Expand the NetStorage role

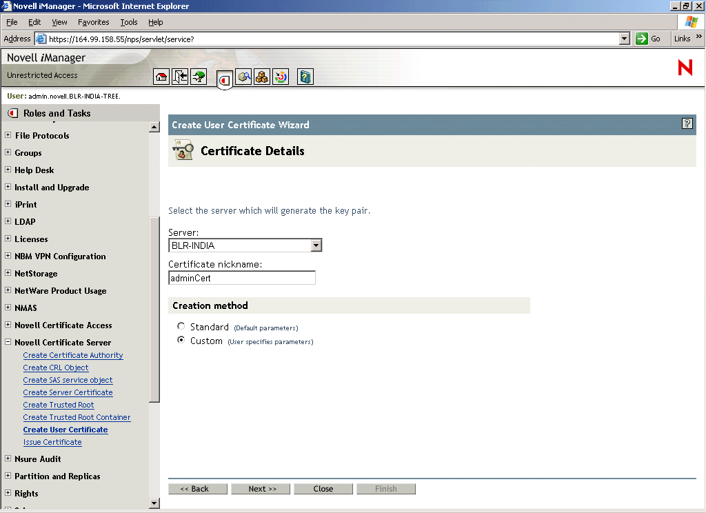pos(8,273)
